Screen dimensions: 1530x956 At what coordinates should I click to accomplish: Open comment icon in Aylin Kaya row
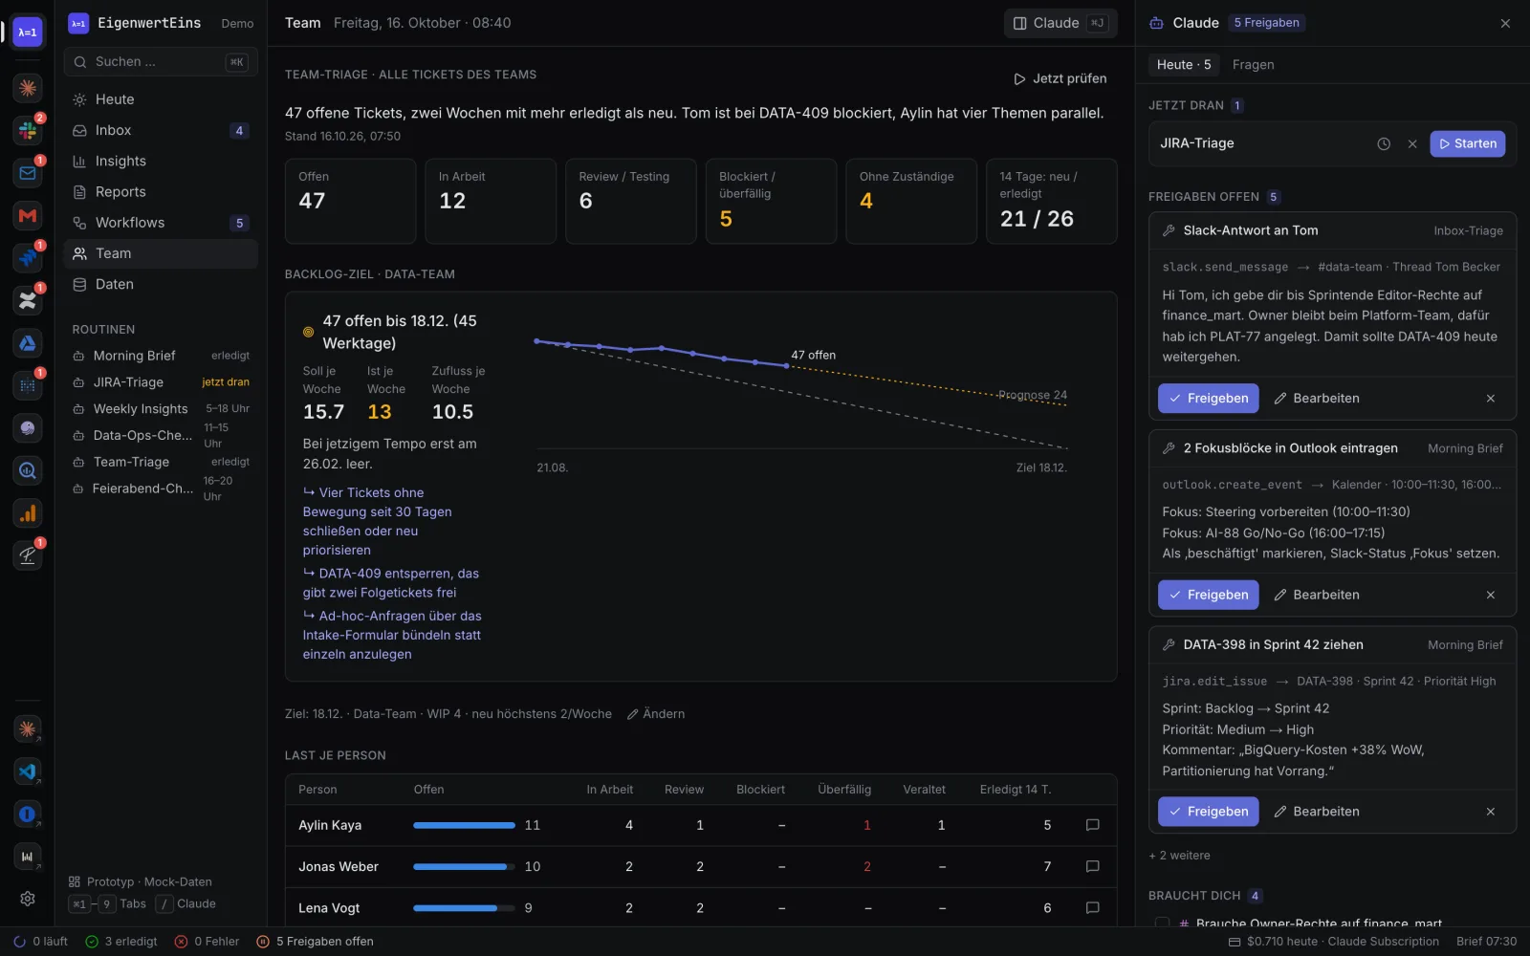coord(1092,825)
